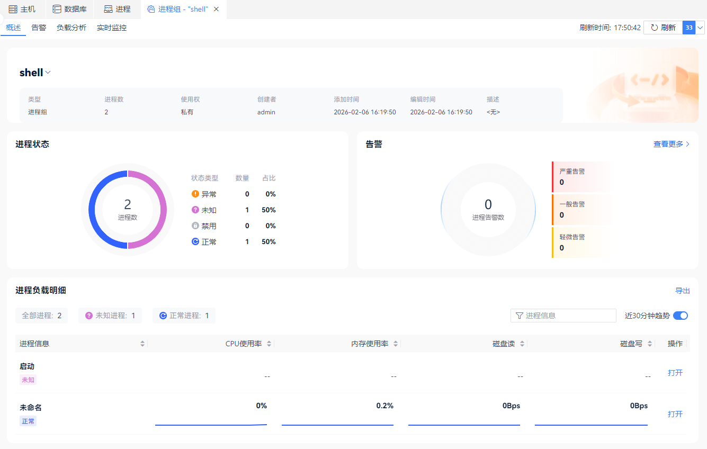
Task: Click the purple unknown status icon in legend
Action: click(x=195, y=210)
